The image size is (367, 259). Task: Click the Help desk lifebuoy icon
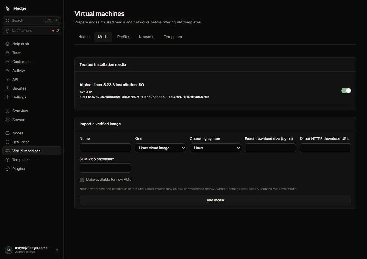pos(8,44)
